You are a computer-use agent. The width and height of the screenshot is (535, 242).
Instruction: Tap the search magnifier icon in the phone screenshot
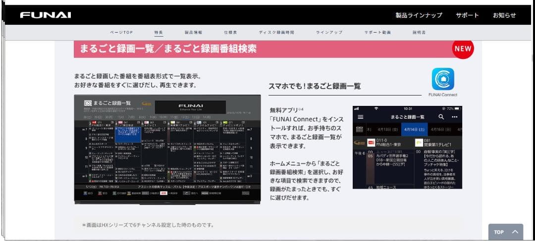[x=441, y=117]
